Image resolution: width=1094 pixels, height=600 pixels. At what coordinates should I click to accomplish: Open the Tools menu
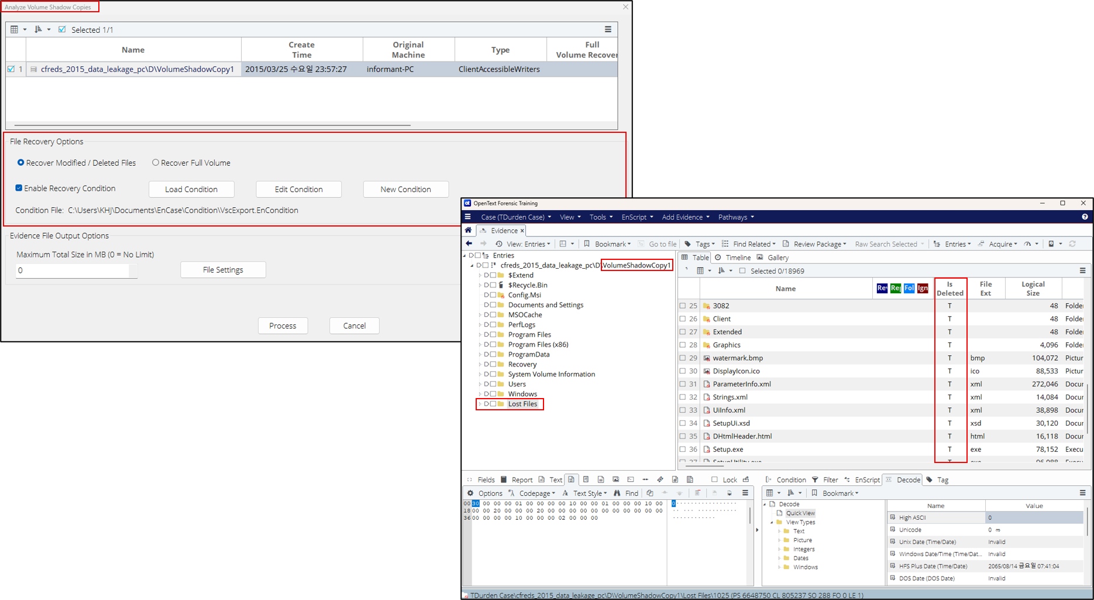click(601, 217)
